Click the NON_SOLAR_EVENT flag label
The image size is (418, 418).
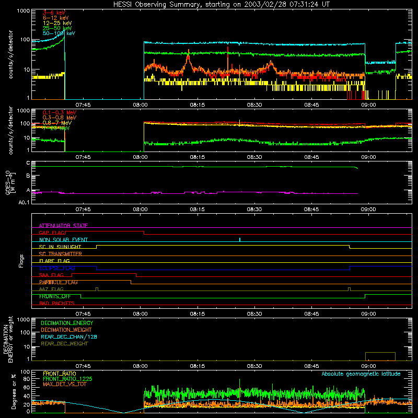(63, 240)
